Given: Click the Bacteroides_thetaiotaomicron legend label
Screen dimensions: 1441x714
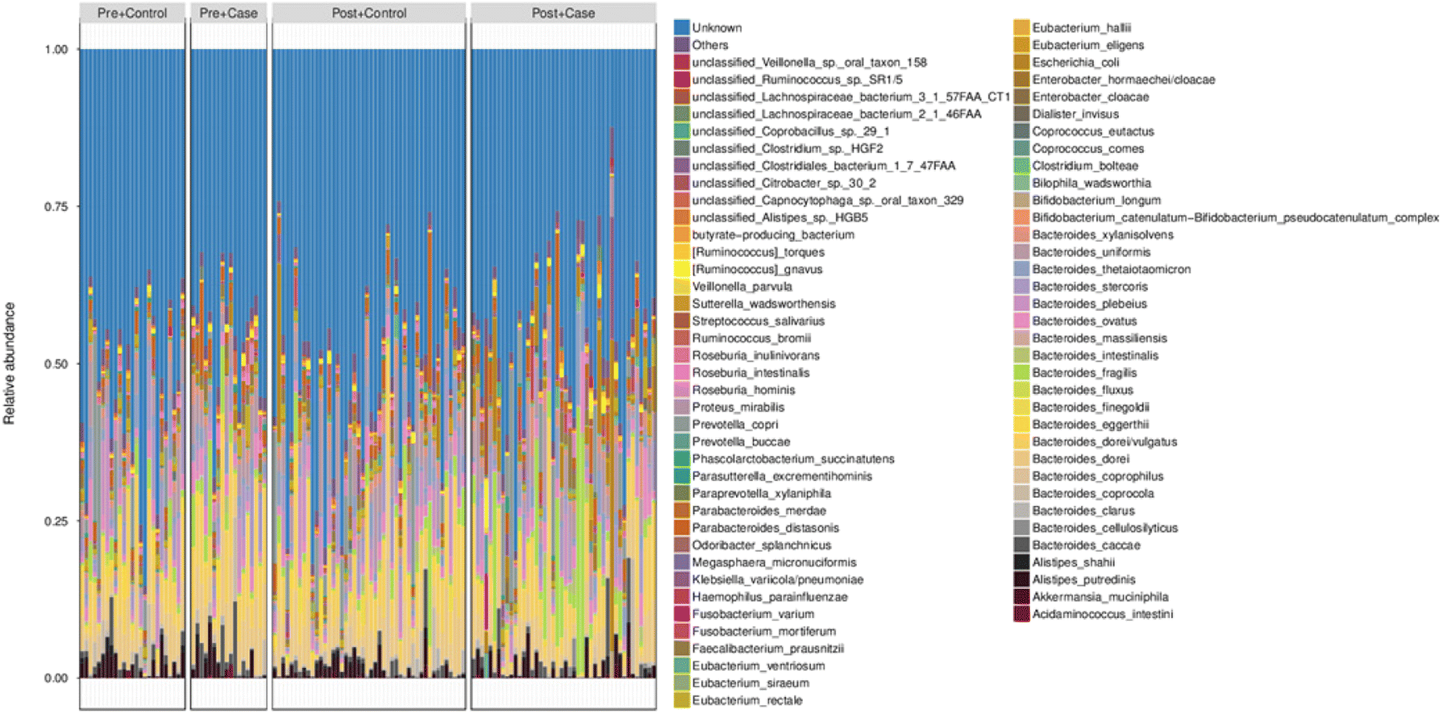Looking at the screenshot, I should point(1111,269).
